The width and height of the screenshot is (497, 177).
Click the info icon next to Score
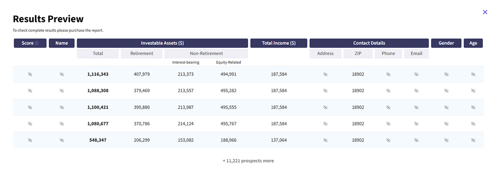tap(37, 43)
